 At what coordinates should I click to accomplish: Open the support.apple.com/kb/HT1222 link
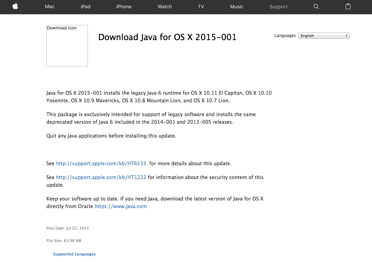point(101,177)
